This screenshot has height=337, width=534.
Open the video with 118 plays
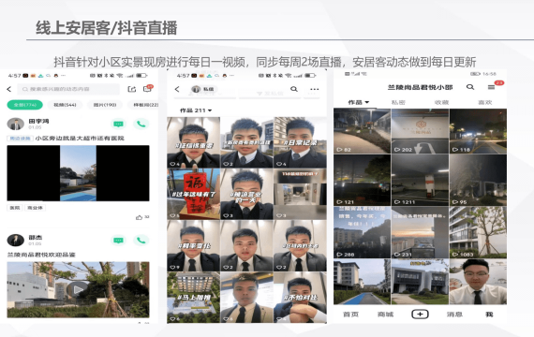(478, 131)
